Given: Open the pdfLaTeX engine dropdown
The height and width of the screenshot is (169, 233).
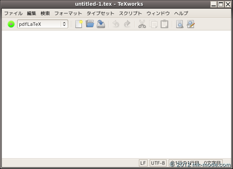Looking at the screenshot, I should tap(42, 24).
